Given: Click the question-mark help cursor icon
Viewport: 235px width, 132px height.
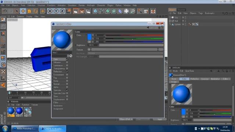Looking at the screenshot, I should pos(140,11).
